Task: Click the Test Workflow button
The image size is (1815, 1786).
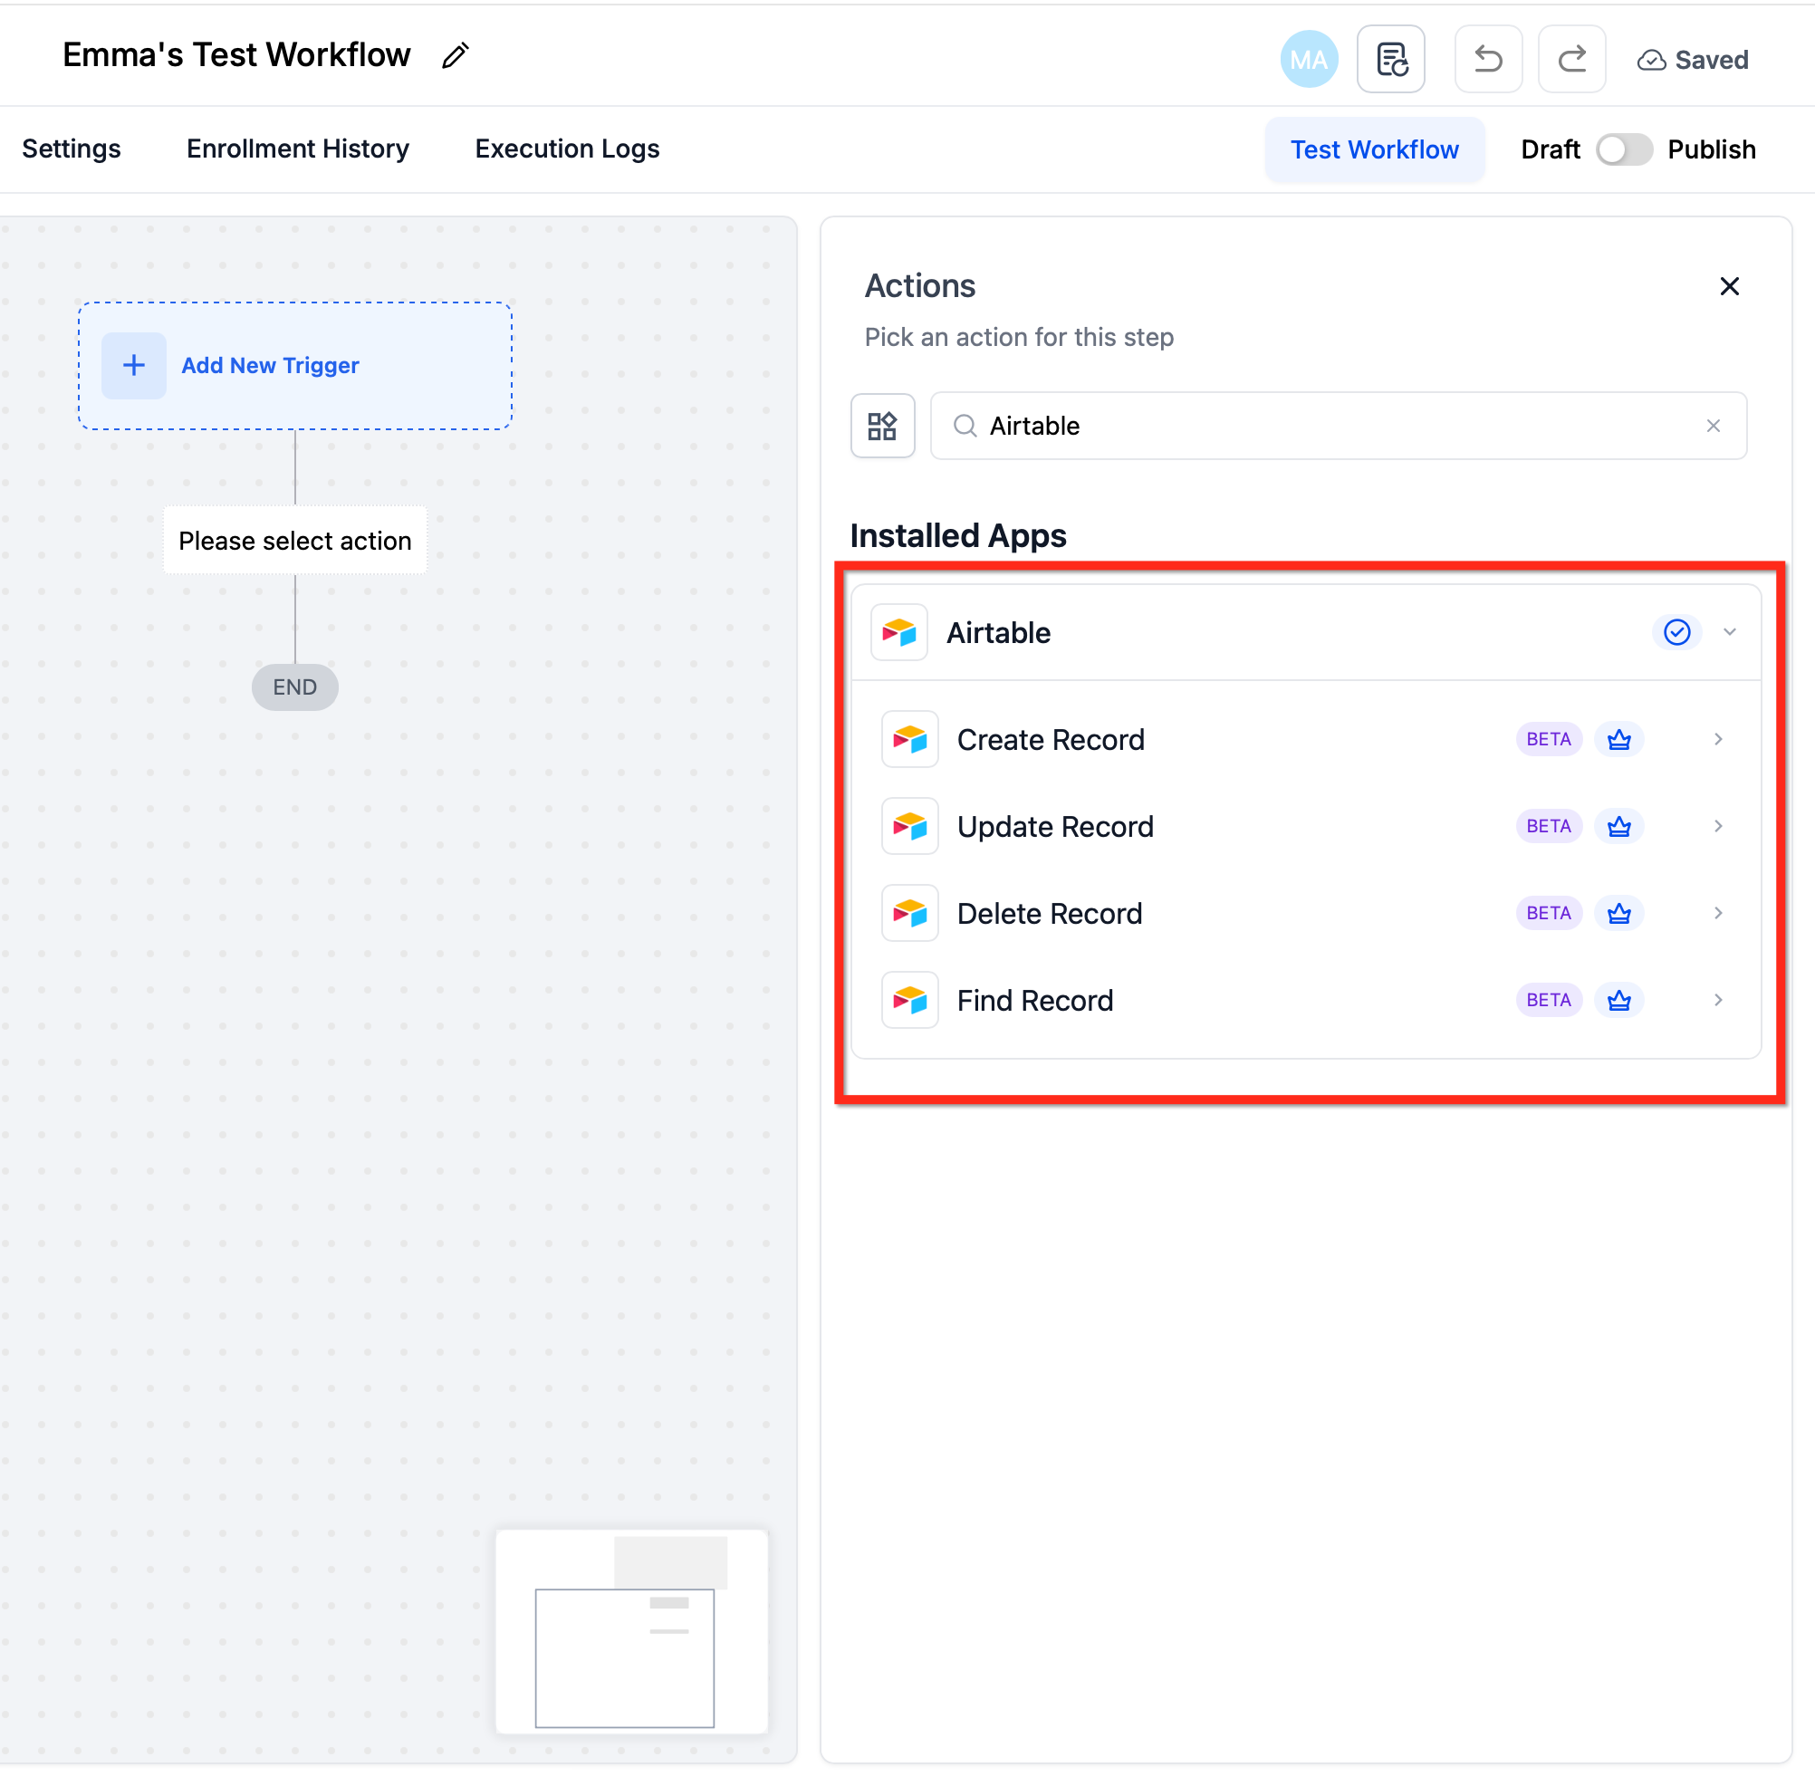Action: [1373, 149]
